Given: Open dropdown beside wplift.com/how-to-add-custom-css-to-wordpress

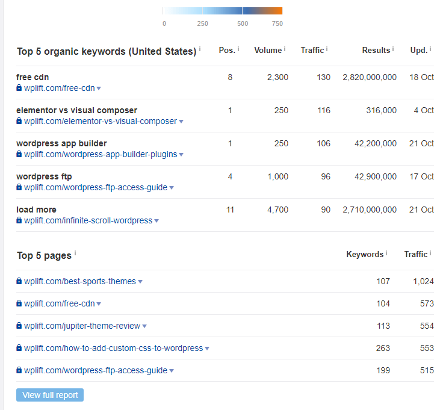Looking at the screenshot, I should tap(207, 349).
